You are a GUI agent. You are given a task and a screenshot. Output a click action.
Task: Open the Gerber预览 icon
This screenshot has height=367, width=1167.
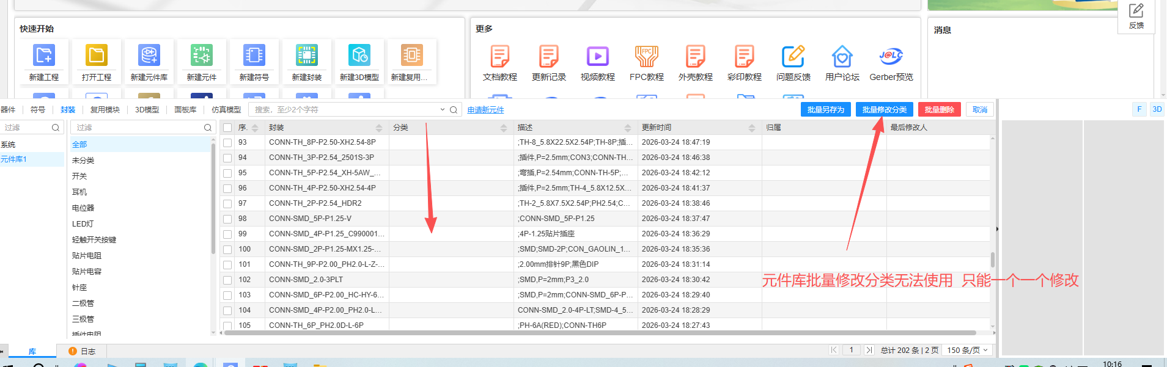(x=891, y=56)
